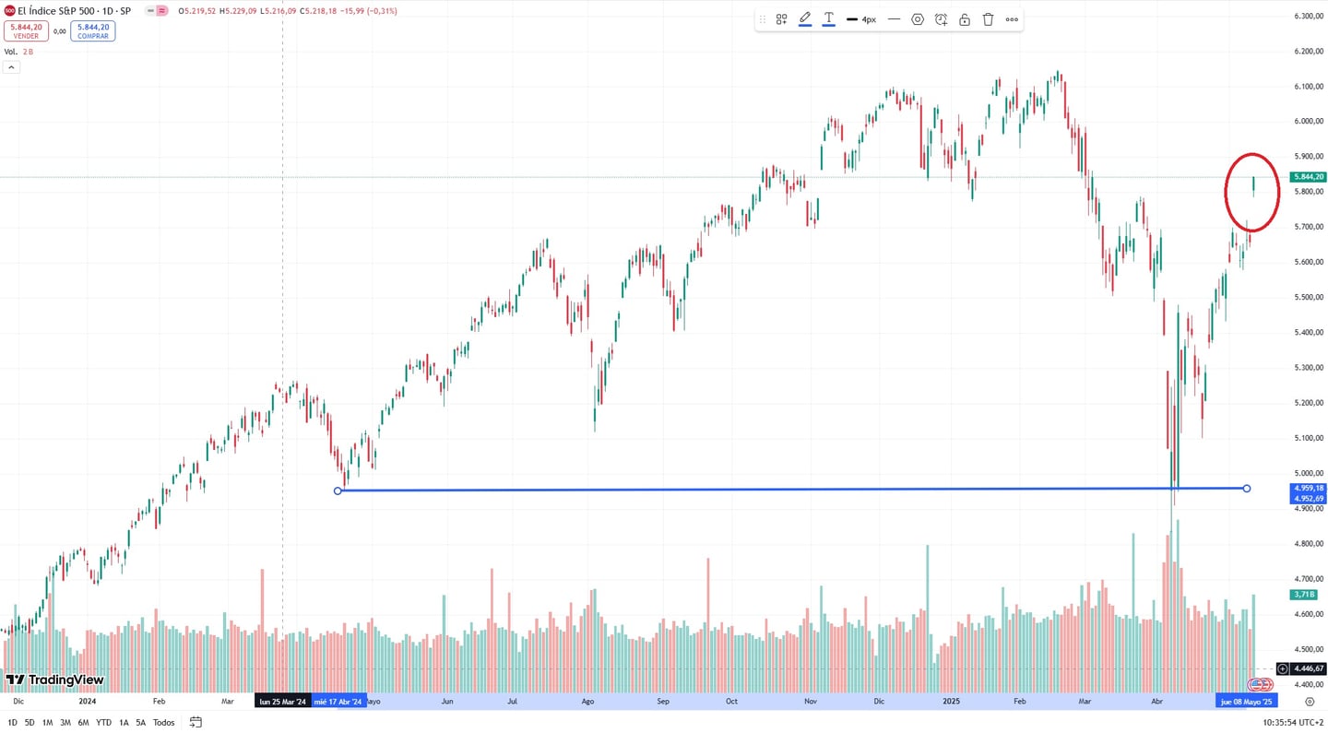Select the YTD time range tab

pos(103,723)
